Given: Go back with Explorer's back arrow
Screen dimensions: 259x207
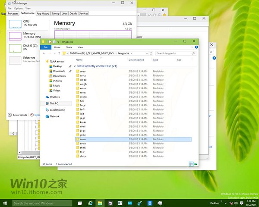Looking at the screenshot, I should [44, 53].
